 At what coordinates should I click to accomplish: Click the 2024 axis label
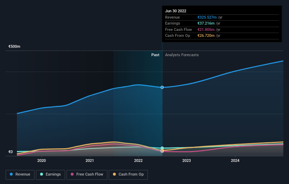235,160
